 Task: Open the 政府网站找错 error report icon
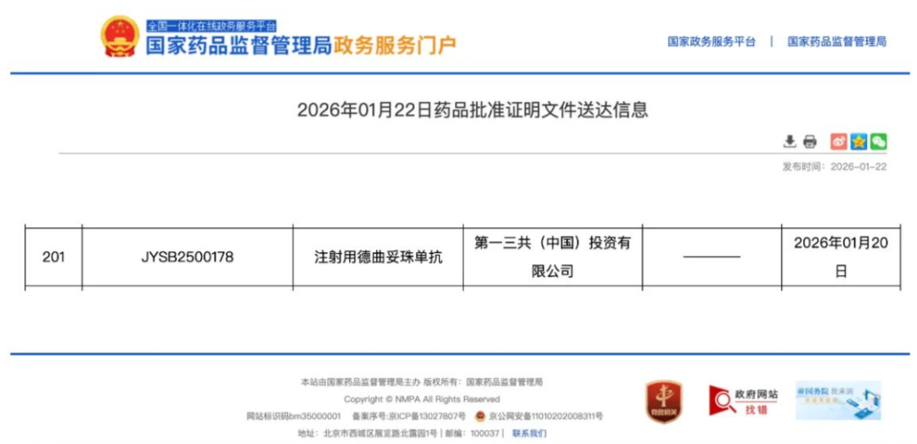click(x=743, y=401)
